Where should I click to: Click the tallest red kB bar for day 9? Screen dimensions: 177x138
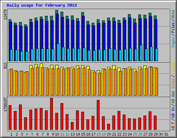[52, 114]
